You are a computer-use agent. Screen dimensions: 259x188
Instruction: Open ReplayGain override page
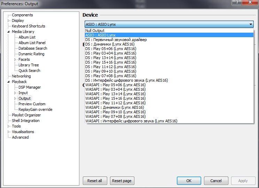(36, 109)
